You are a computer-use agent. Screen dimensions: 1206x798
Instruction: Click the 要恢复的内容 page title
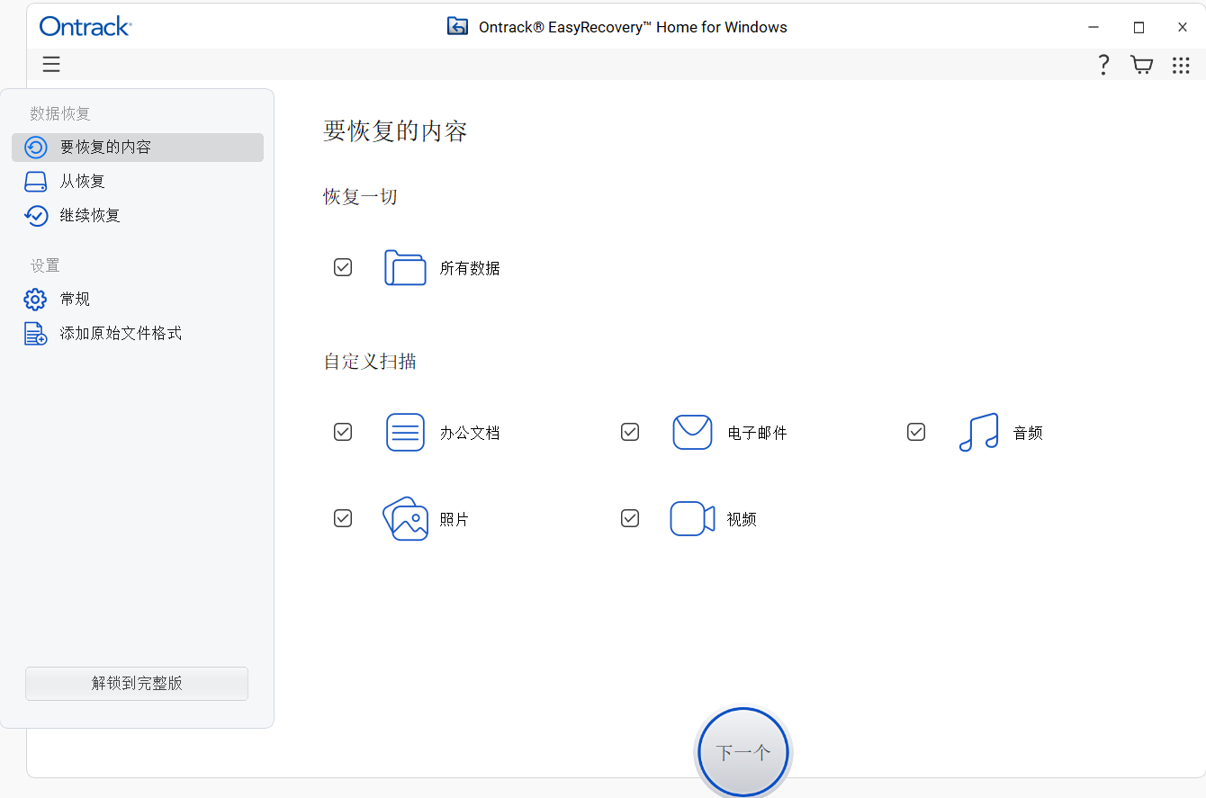(x=395, y=131)
